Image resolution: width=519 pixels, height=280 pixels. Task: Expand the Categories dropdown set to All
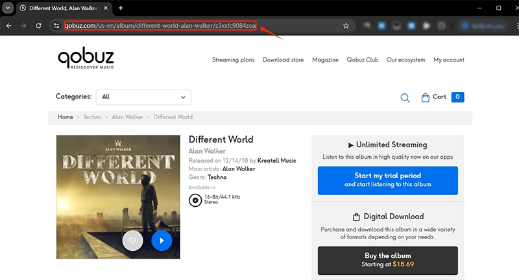click(x=143, y=97)
